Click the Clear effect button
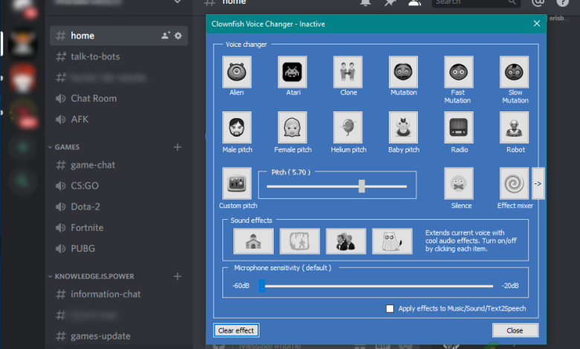580x349 pixels. 236,330
